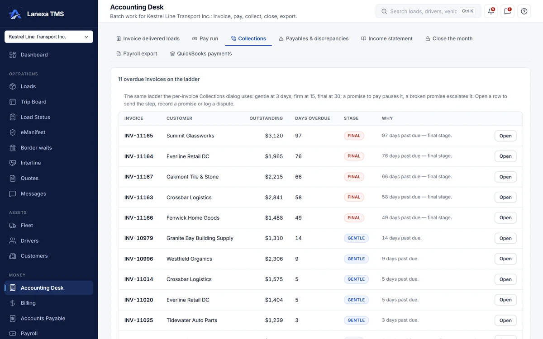This screenshot has height=339, width=543.
Task: Click invoice number INV-11165
Action: coord(139,136)
